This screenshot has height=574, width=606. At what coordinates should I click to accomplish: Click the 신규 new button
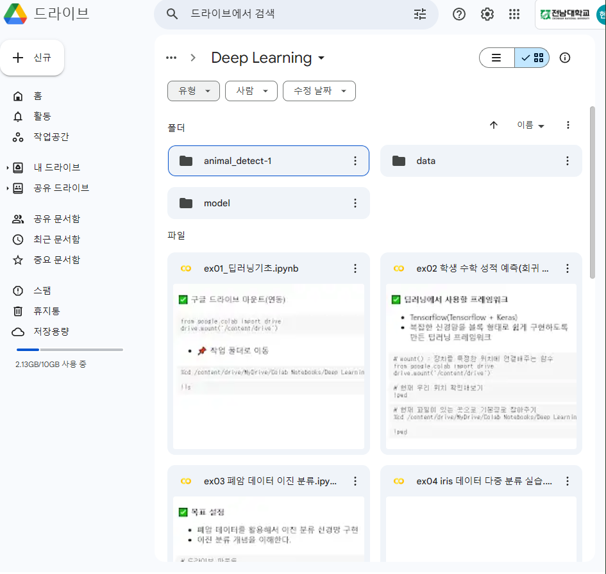click(x=32, y=58)
